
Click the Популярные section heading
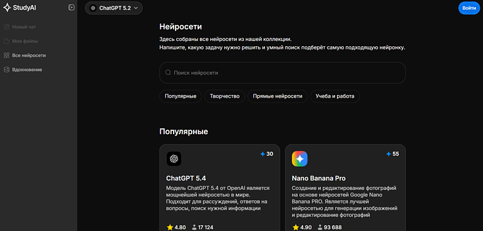183,132
